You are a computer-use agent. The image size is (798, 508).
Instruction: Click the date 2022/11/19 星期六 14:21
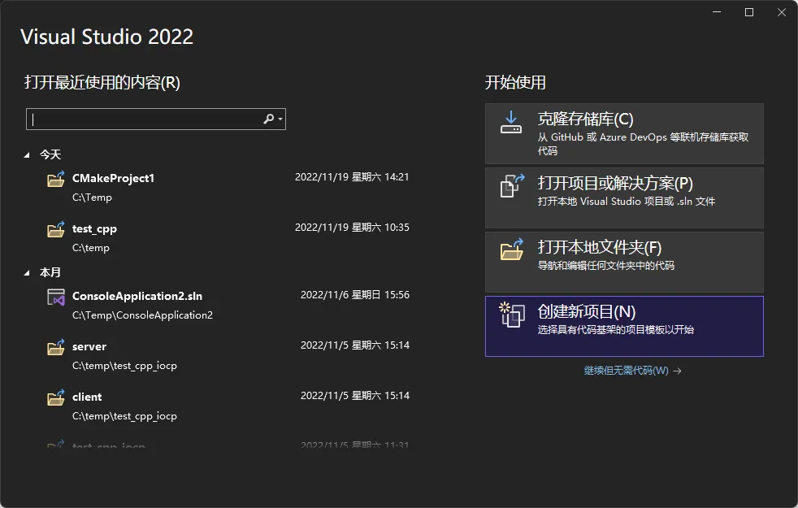(352, 176)
